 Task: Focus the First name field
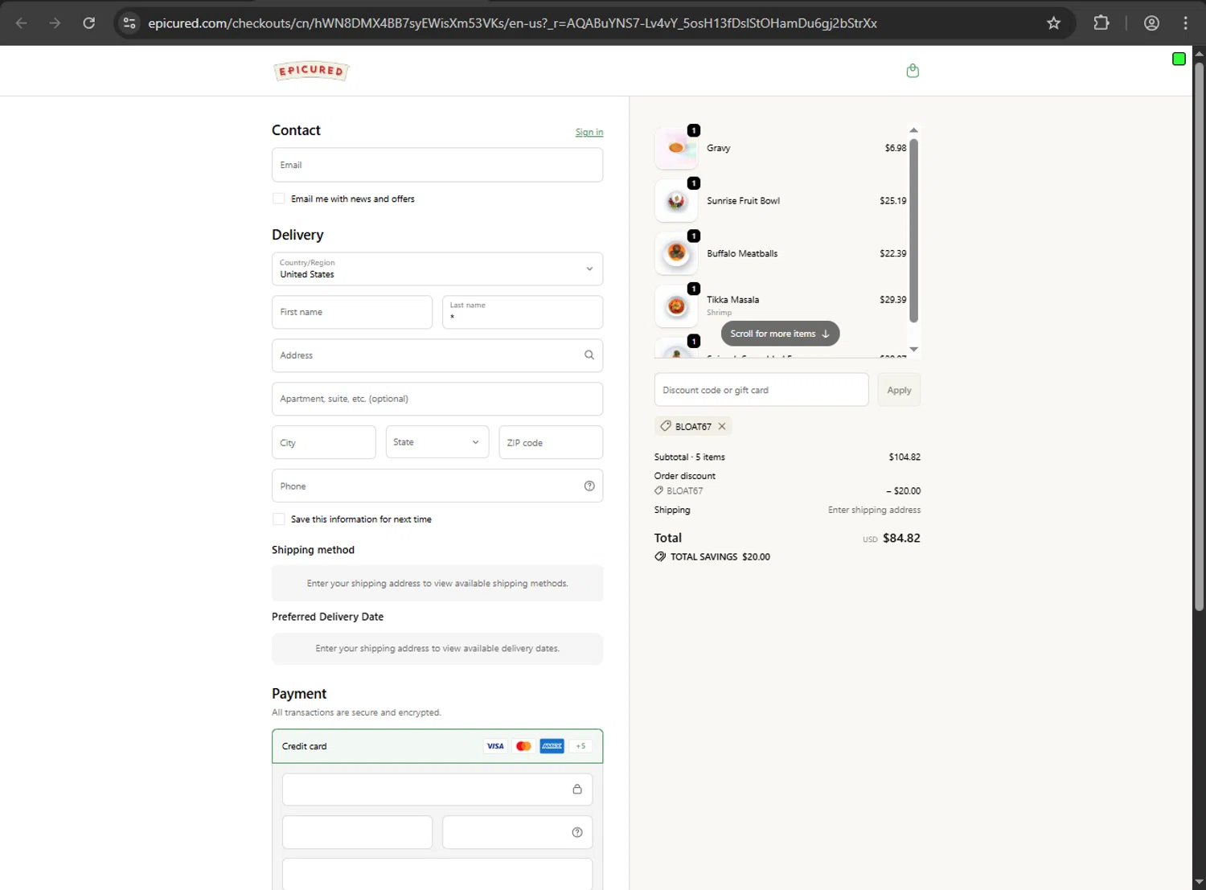352,312
